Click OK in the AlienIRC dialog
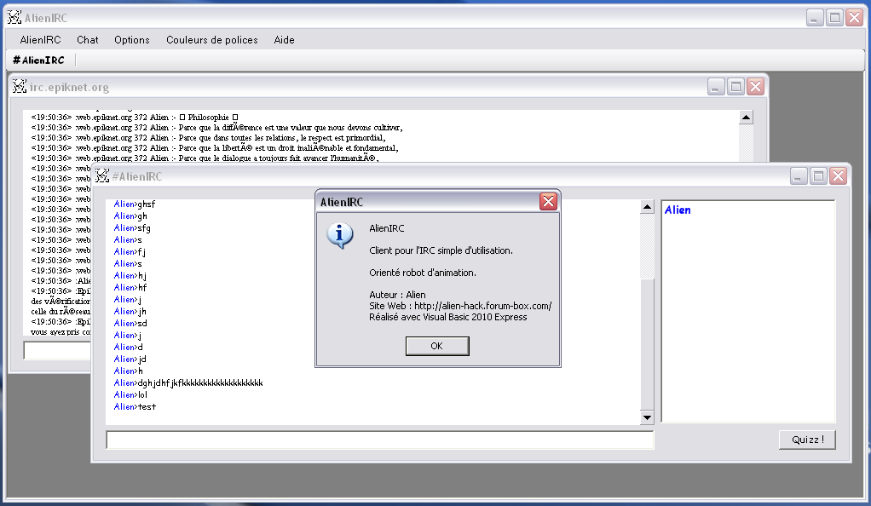The image size is (871, 506). pos(437,346)
